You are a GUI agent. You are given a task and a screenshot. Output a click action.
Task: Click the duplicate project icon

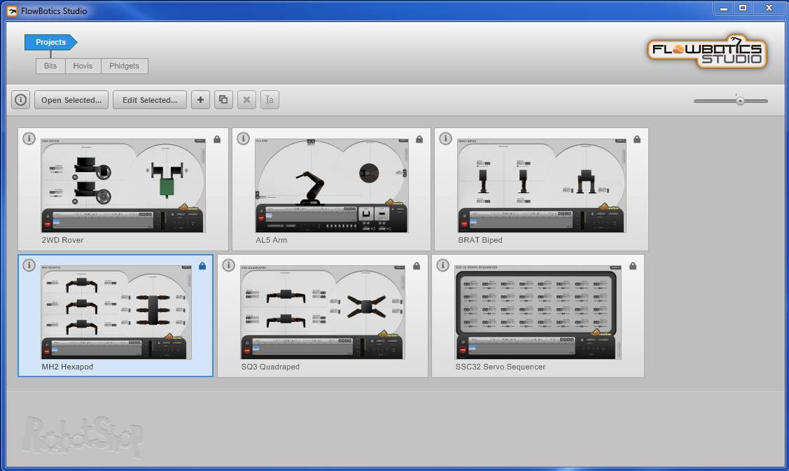pos(223,99)
